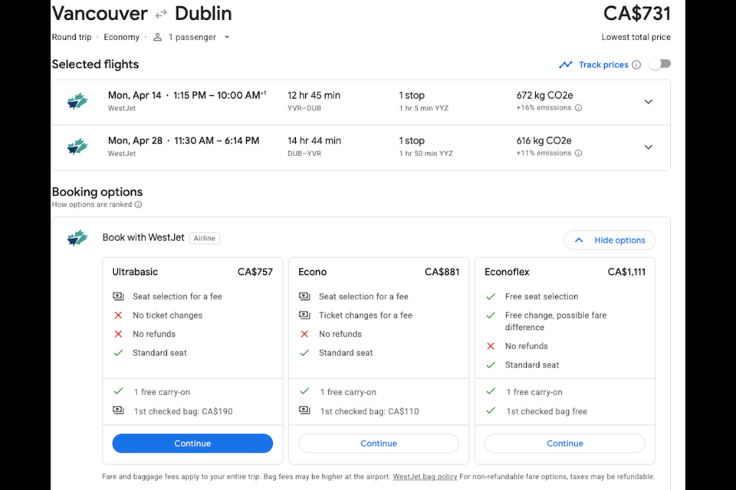Click the Booking options heading
The height and width of the screenshot is (490, 736).
(97, 191)
